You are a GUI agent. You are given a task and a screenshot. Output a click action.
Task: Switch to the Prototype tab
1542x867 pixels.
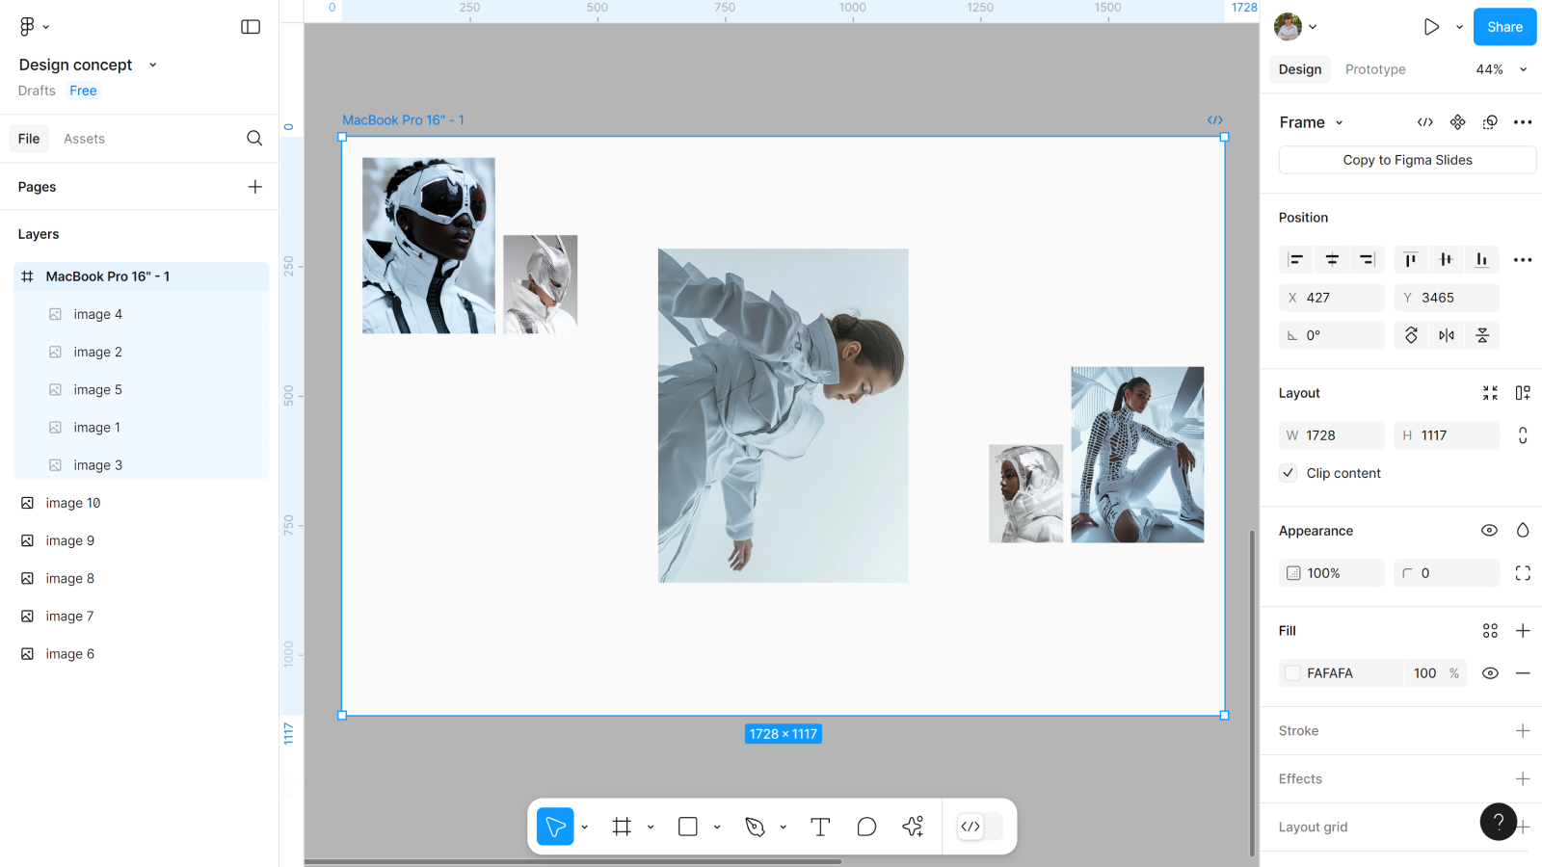tap(1375, 69)
